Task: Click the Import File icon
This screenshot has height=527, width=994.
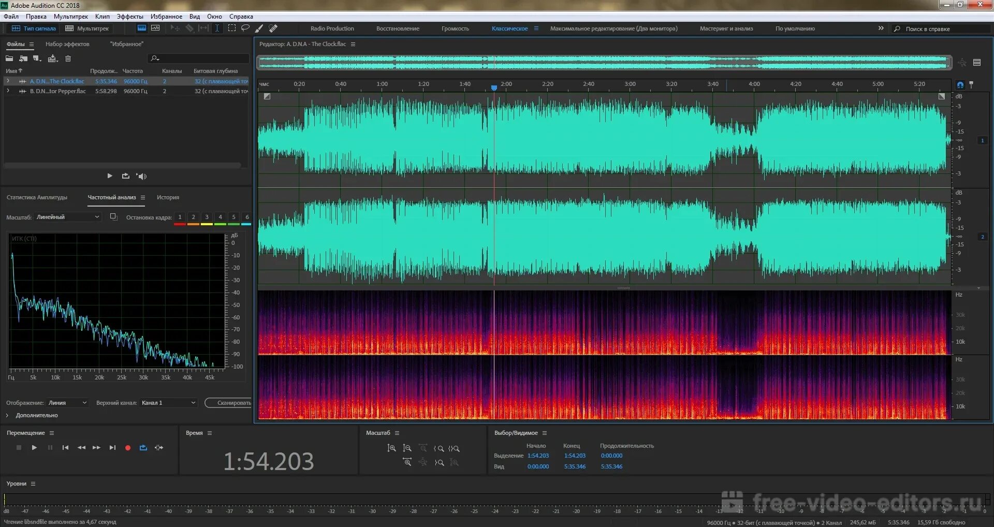Action: pos(23,58)
